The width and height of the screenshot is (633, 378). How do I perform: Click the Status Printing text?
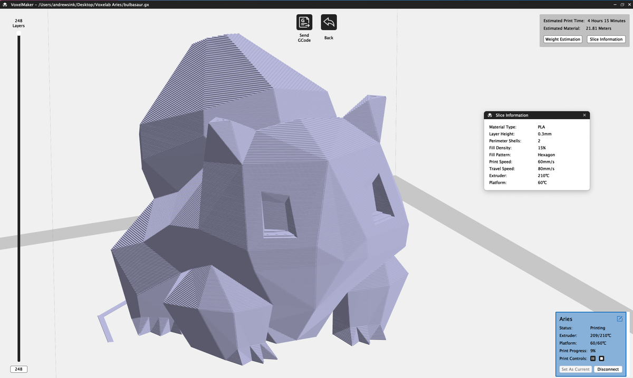tap(598, 328)
